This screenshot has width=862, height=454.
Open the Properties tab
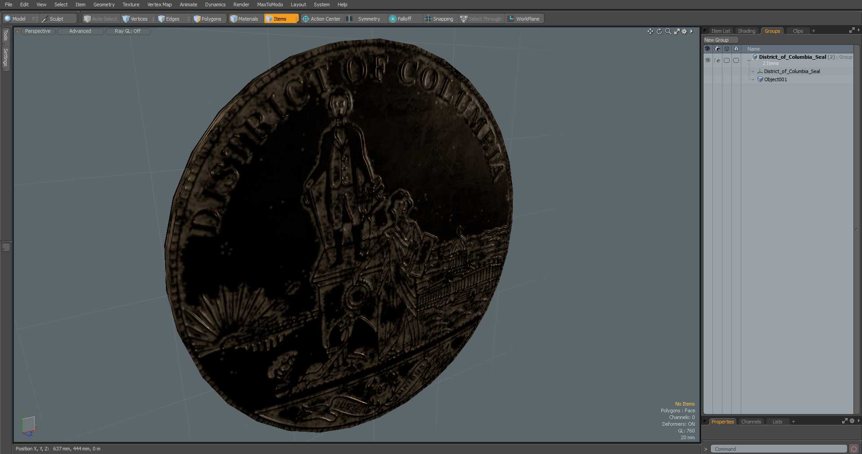pyautogui.click(x=722, y=422)
